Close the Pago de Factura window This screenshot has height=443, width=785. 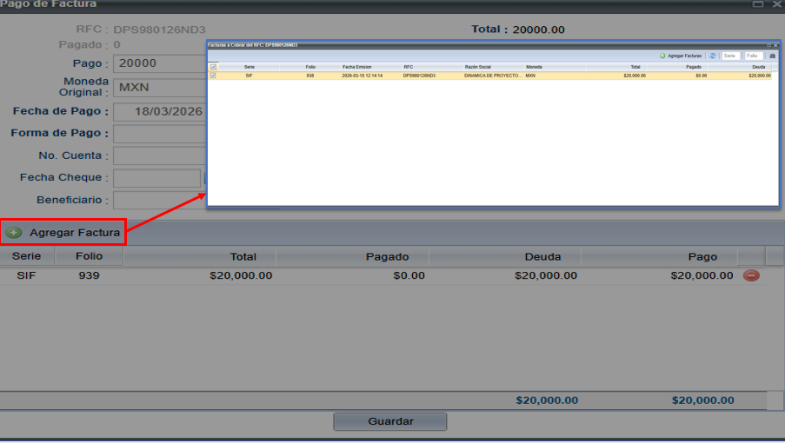click(x=775, y=4)
